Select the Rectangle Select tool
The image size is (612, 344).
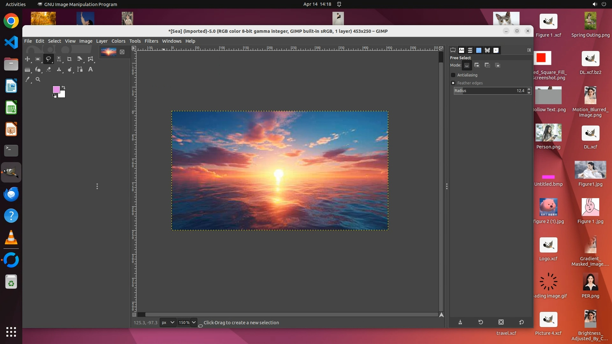point(38,59)
